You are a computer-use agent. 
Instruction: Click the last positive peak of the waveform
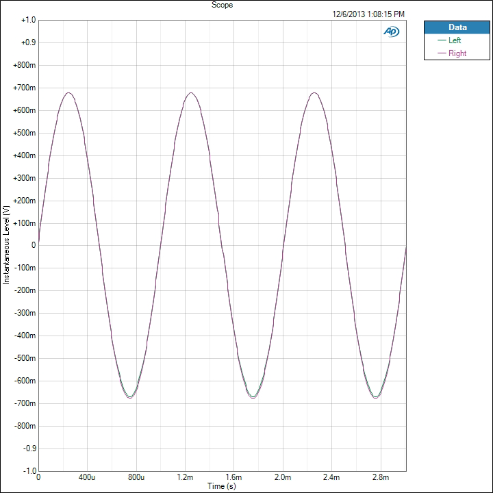pyautogui.click(x=314, y=92)
